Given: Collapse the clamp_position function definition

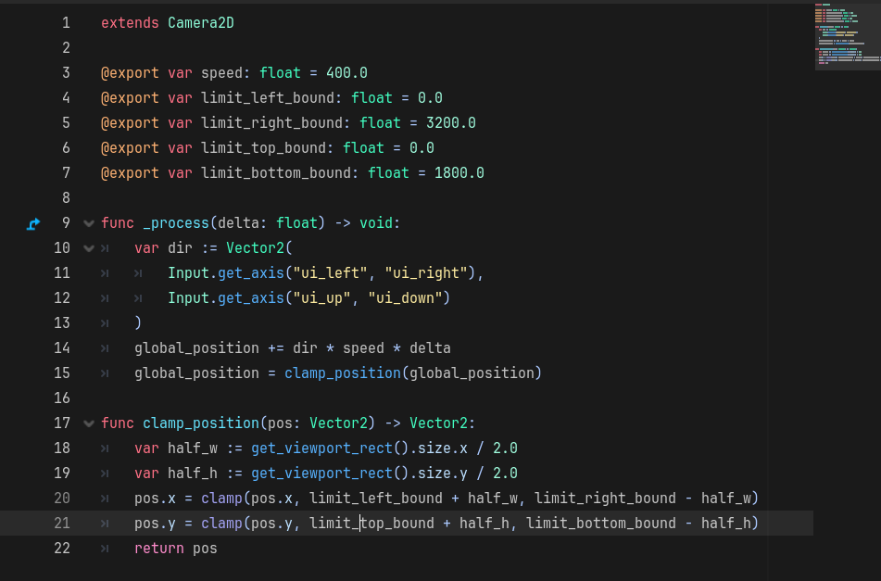Looking at the screenshot, I should tap(89, 423).
